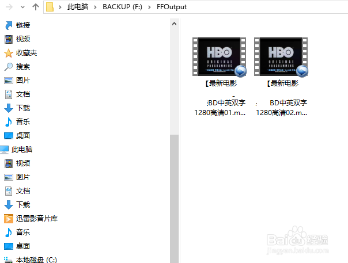
Task: Open 迅雷影音片库 label in navigation tree
Action: pos(37,219)
